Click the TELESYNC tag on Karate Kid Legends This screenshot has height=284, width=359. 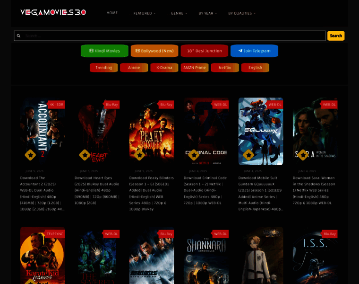click(54, 234)
